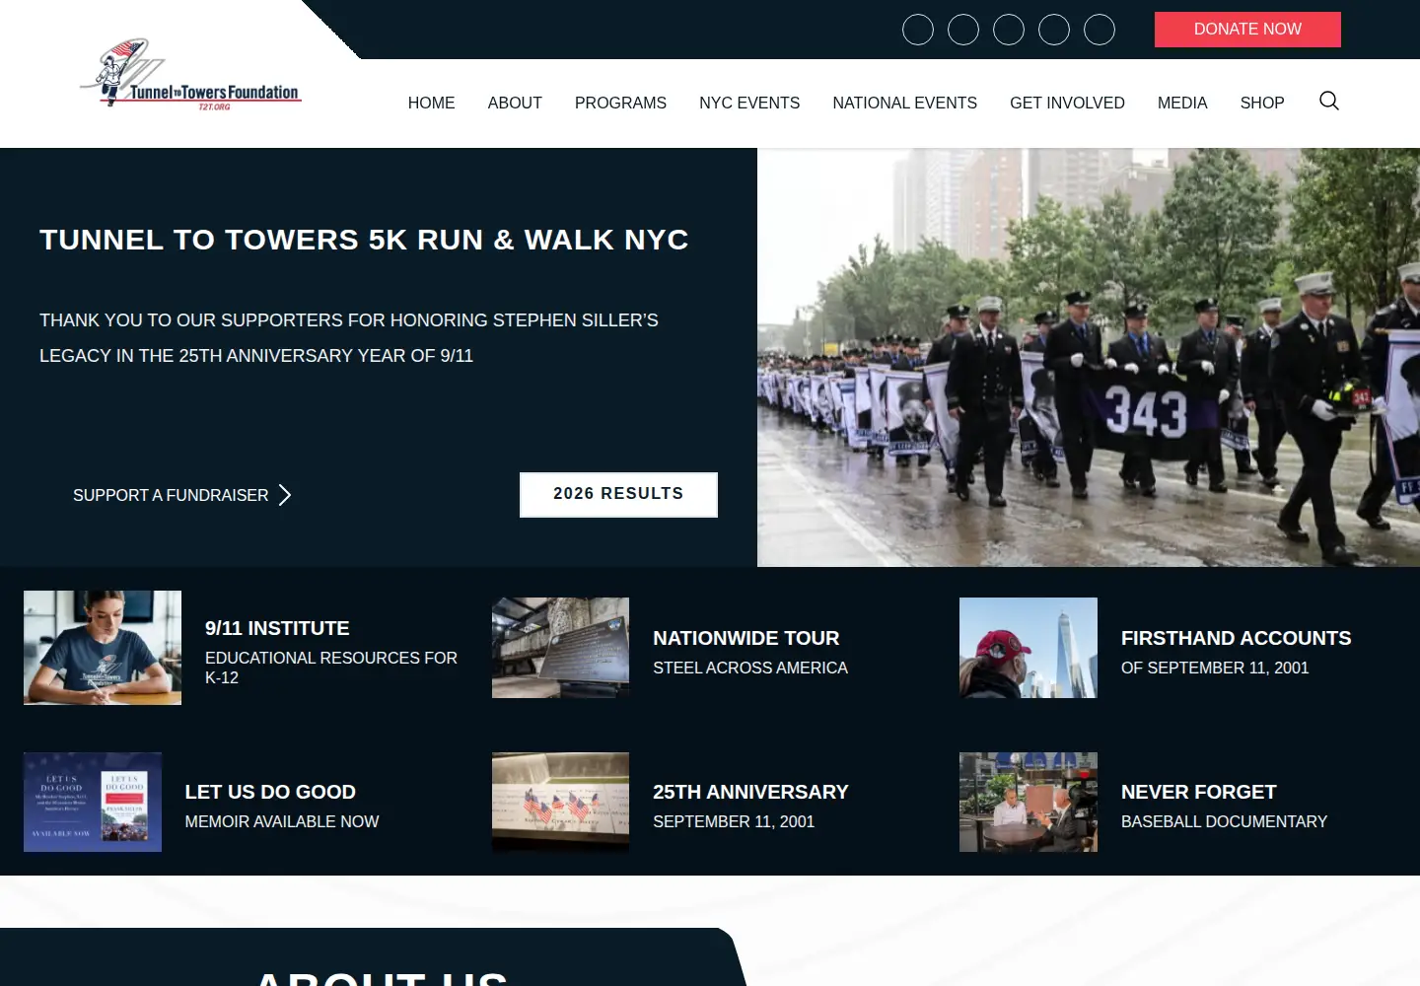The image size is (1420, 986).
Task: Click the 'Baseball Documentary' subtitle
Action: [1224, 821]
